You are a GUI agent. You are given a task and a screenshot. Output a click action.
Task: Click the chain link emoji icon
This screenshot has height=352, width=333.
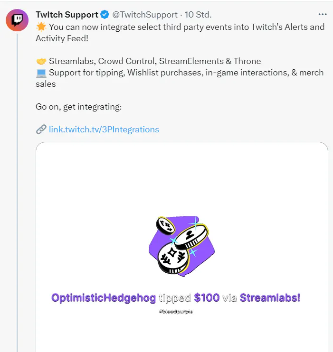pos(41,130)
